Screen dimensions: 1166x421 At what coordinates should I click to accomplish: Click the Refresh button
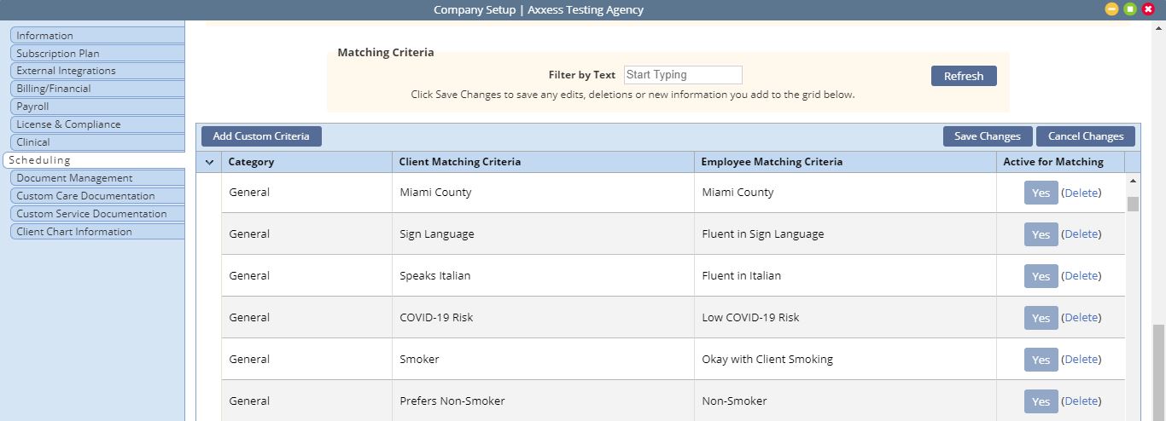[x=964, y=76]
